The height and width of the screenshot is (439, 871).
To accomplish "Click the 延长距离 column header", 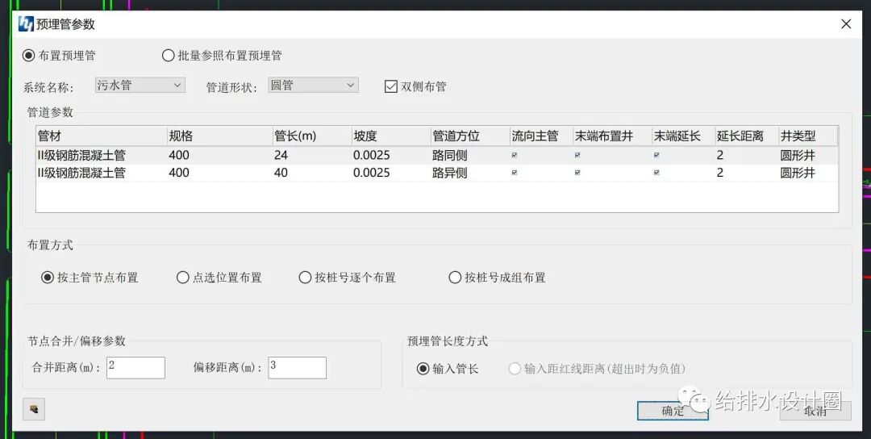I will (747, 136).
